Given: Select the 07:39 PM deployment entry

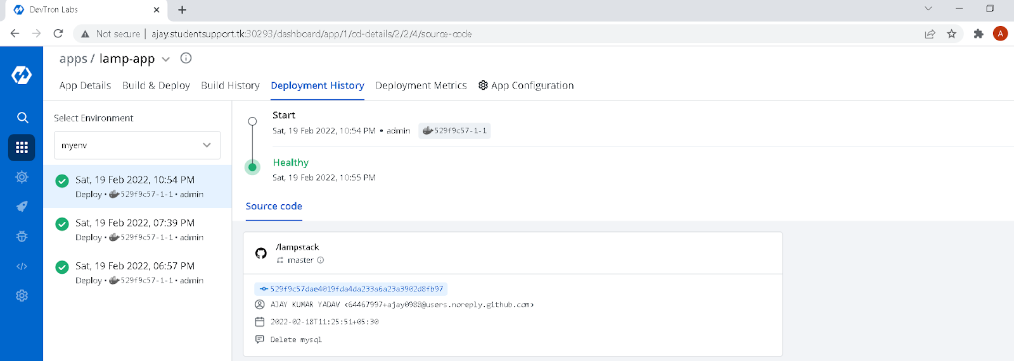Looking at the screenshot, I should (x=138, y=229).
